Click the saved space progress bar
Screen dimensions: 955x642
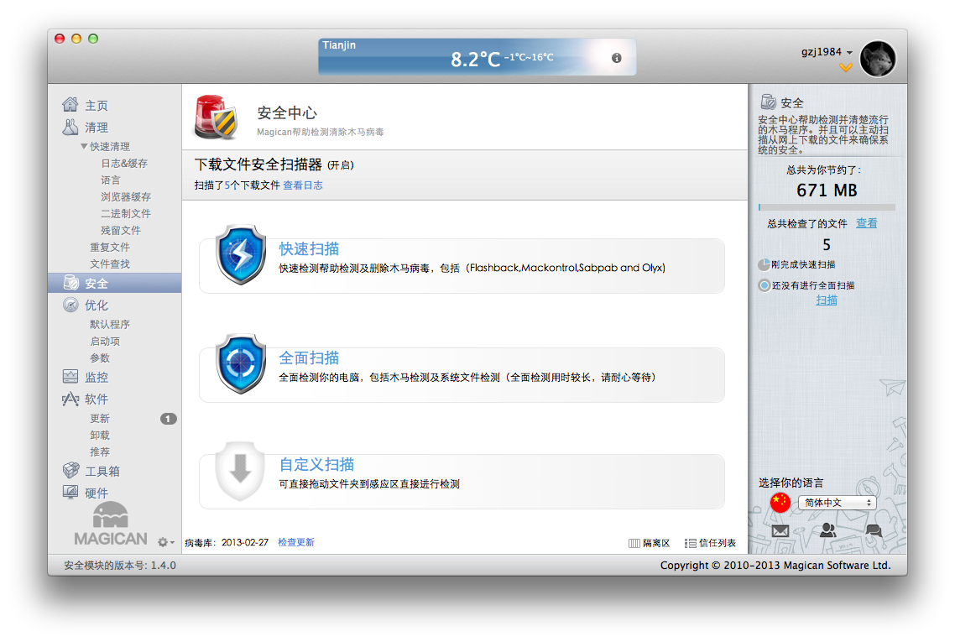point(827,207)
